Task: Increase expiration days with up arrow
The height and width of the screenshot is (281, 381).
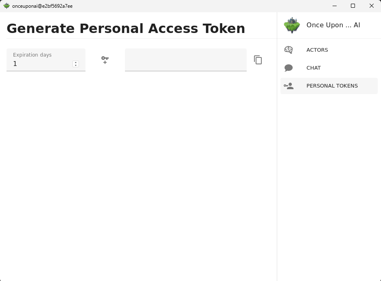Action: coord(76,62)
